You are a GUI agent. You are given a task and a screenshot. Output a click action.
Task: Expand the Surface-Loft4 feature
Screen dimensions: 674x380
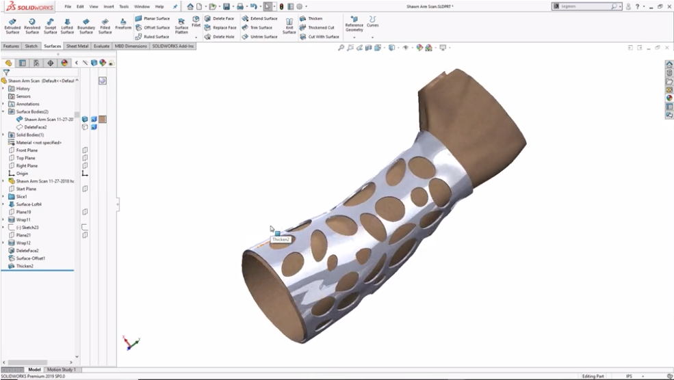(3, 204)
